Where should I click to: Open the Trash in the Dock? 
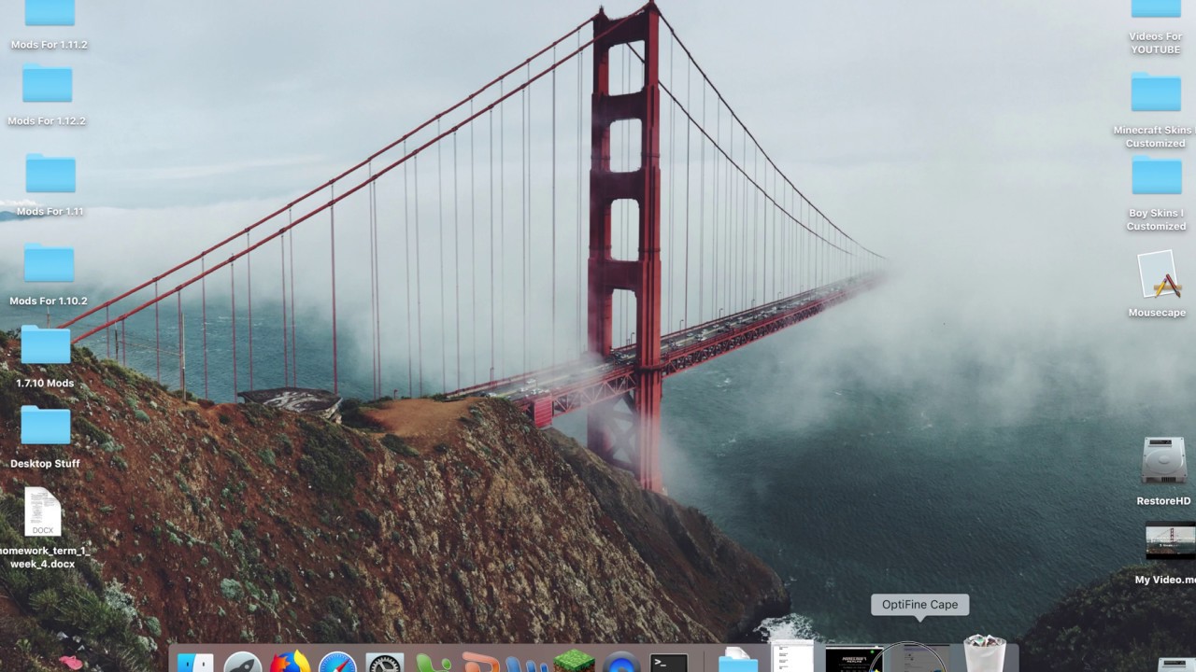[984, 653]
